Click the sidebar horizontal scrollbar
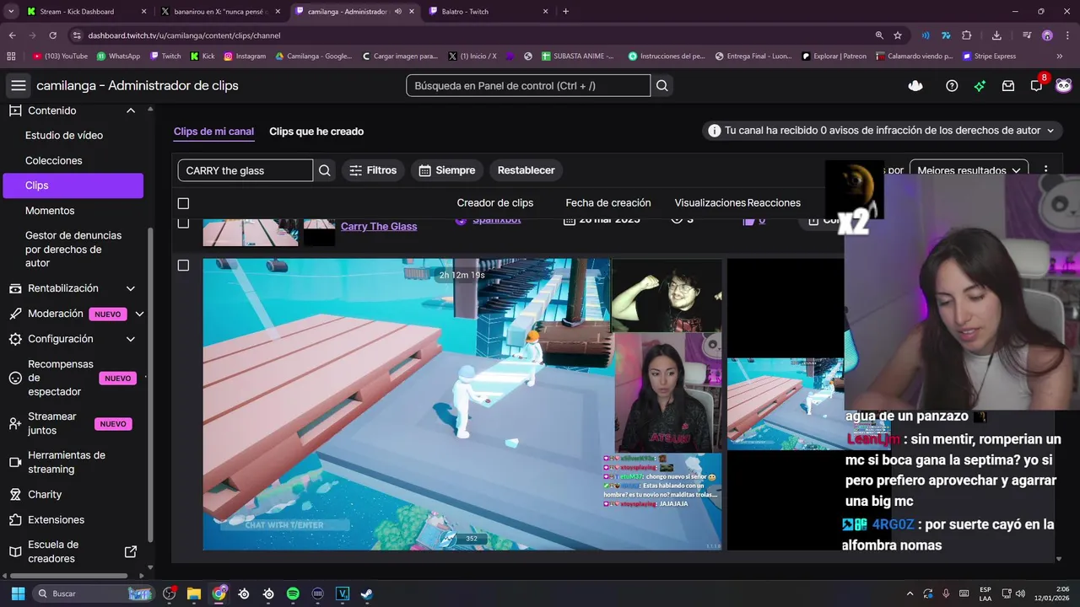This screenshot has height=607, width=1080. (x=67, y=576)
